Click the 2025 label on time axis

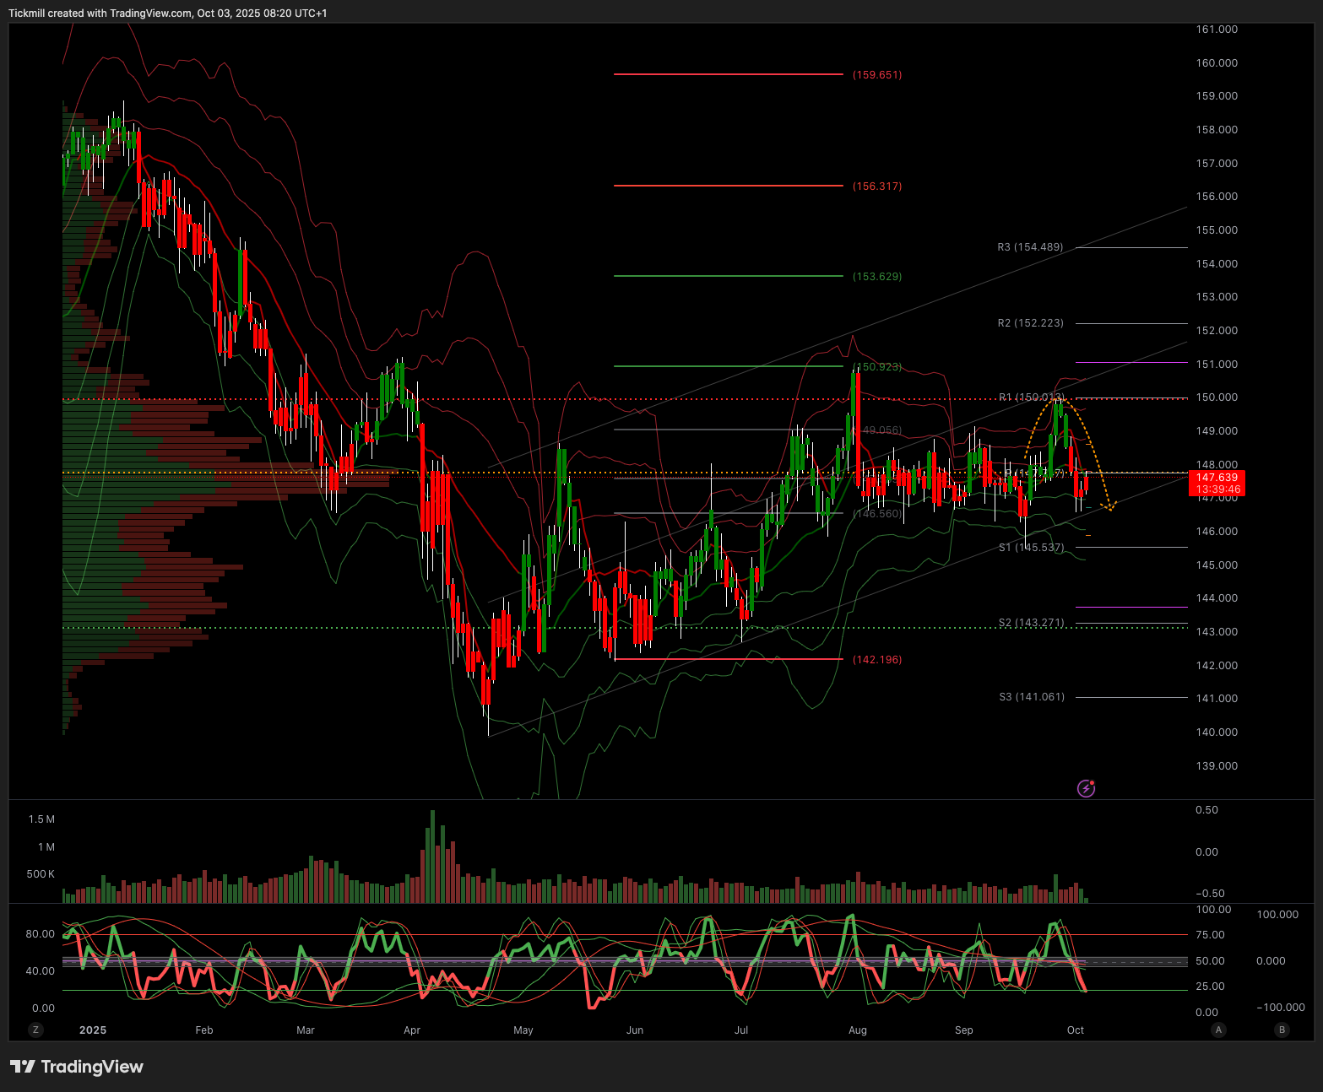93,1030
